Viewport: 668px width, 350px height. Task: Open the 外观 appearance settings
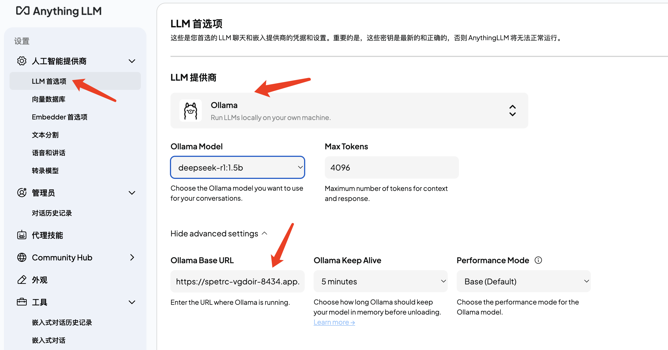pyautogui.click(x=40, y=280)
